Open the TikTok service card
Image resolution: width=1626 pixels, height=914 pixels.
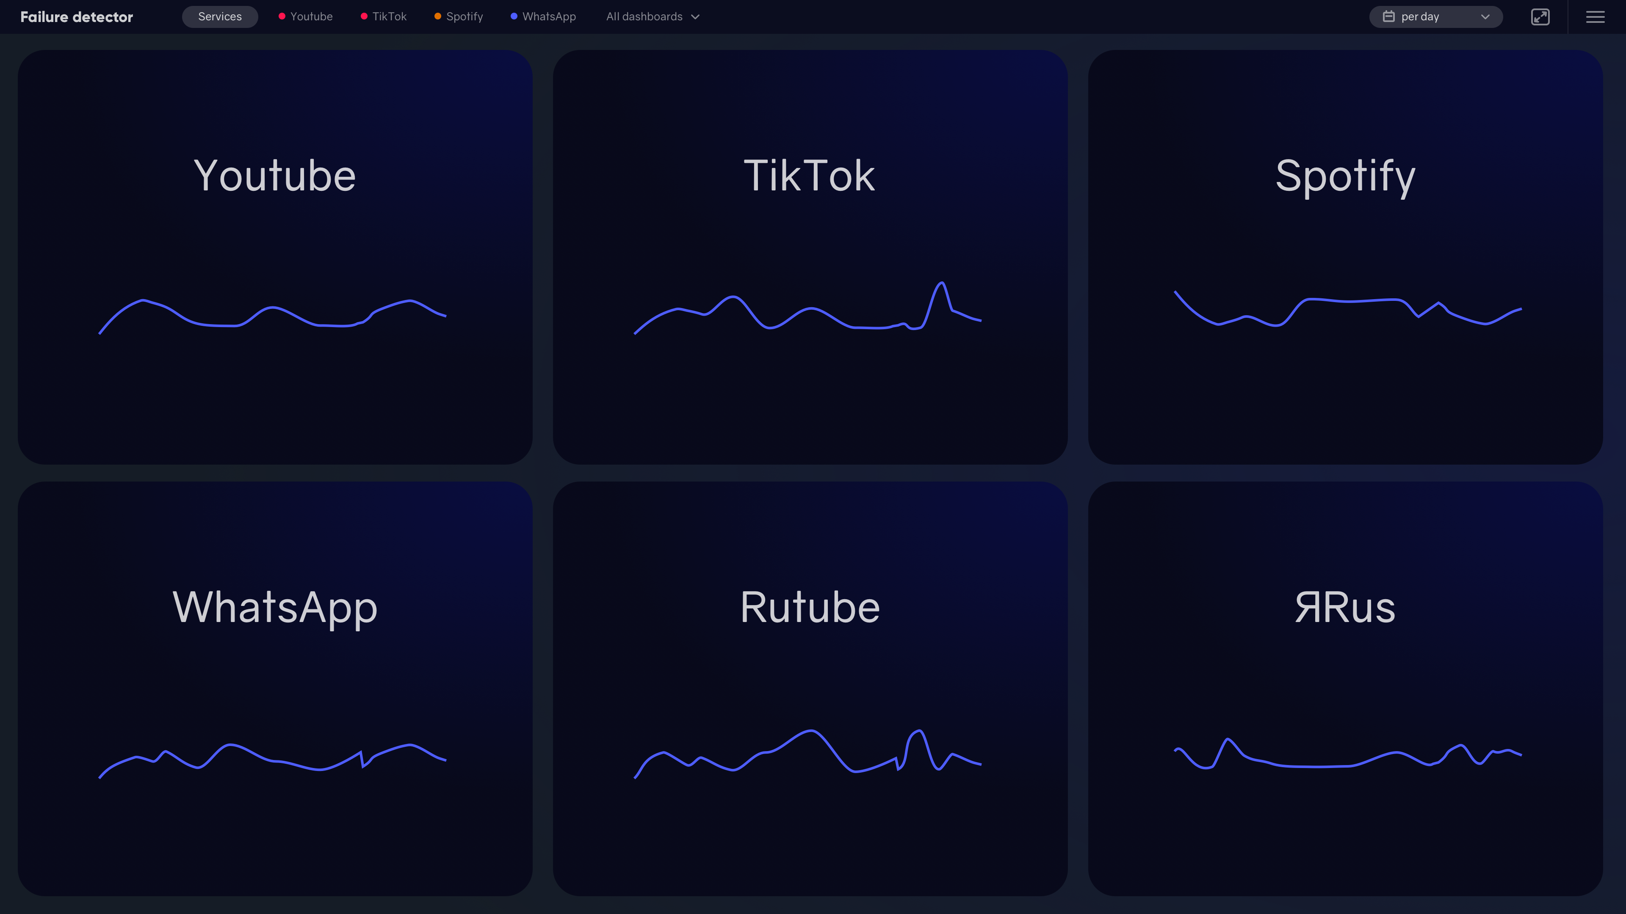click(x=810, y=257)
